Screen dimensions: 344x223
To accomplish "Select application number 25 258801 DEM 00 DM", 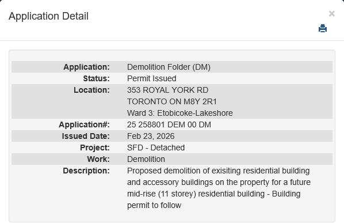I will 169,124.
